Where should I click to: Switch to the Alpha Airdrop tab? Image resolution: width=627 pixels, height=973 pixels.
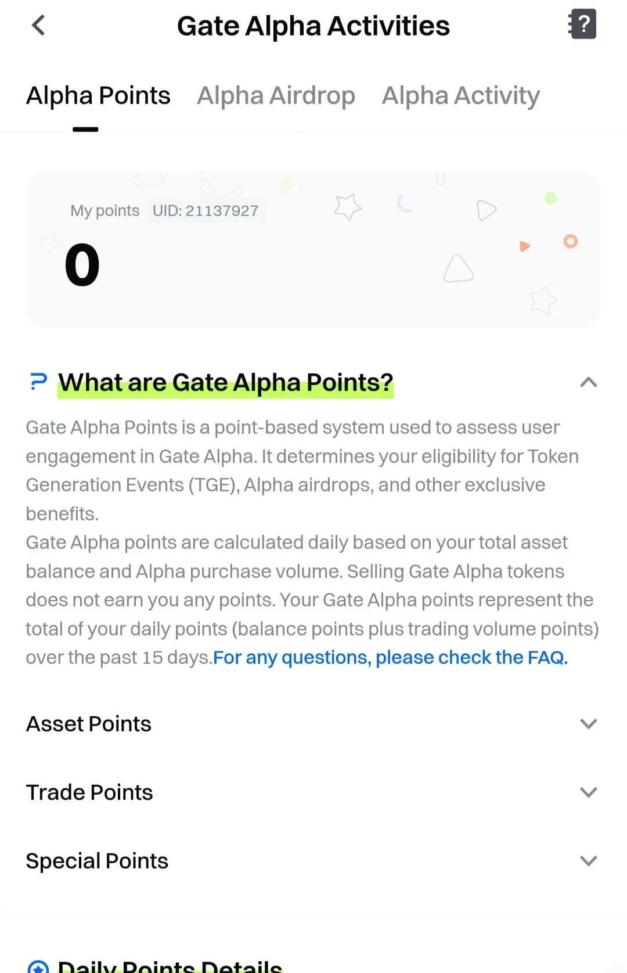click(276, 96)
